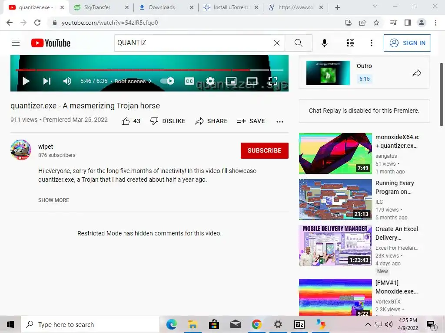This screenshot has width=445, height=333.
Task: Open the Chrome three-dot menu
Action: tap(435, 23)
